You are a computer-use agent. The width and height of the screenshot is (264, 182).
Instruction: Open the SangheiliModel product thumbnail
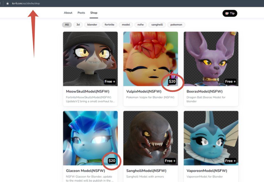point(151,138)
